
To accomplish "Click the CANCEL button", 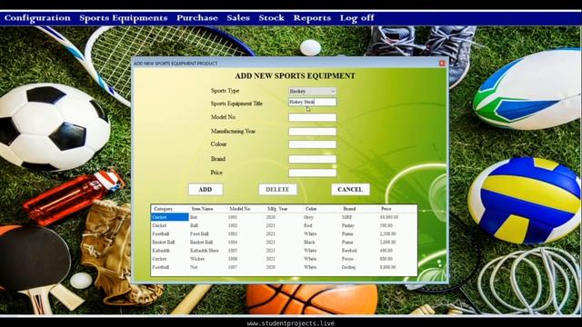I will tap(350, 190).
